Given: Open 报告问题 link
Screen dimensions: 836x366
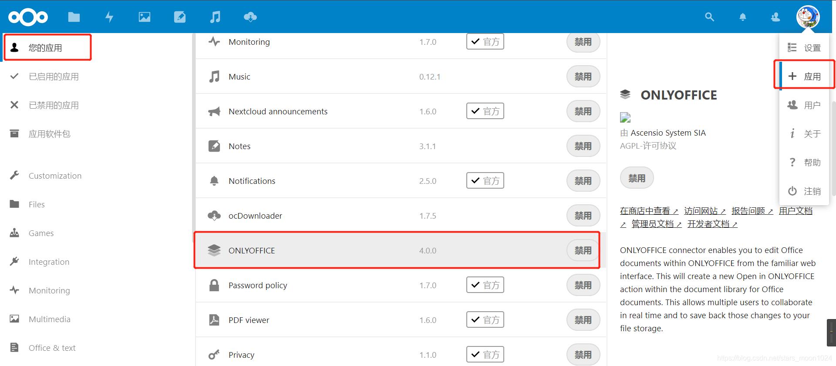Looking at the screenshot, I should [752, 211].
